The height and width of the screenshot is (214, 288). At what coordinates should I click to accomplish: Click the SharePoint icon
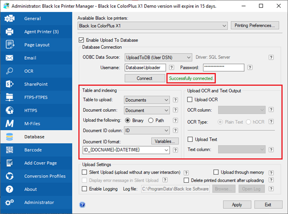point(10,84)
